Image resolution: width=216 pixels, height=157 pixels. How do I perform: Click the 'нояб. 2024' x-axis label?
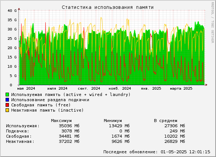click(x=120, y=89)
